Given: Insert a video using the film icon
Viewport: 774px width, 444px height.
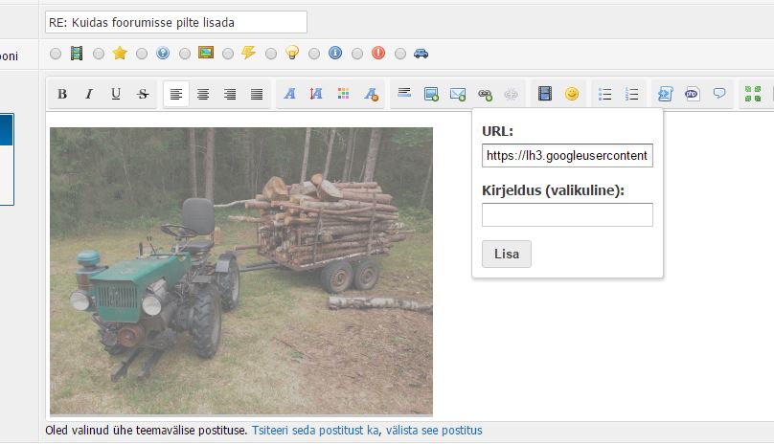Looking at the screenshot, I should (x=545, y=94).
